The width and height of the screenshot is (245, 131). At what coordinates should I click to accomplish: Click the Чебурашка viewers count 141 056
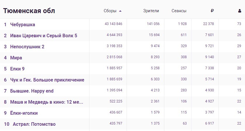tap(153, 24)
